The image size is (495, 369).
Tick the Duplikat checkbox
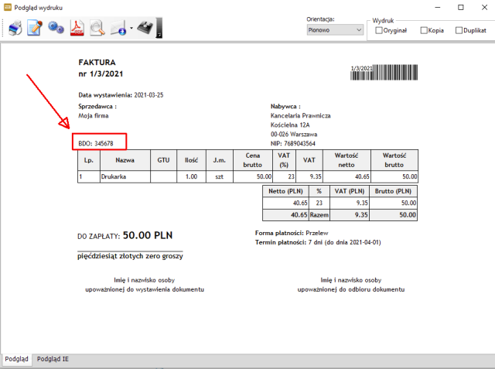459,30
